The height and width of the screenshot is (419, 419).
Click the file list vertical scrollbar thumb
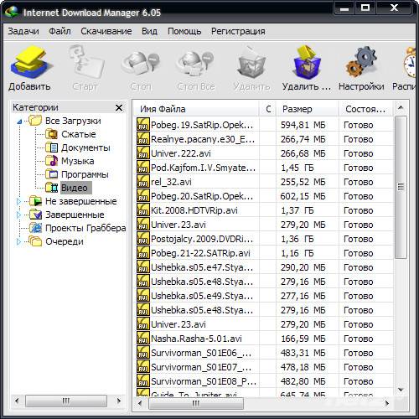pos(401,188)
